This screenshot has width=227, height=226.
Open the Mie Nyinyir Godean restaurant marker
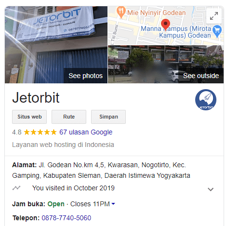pos(121,12)
